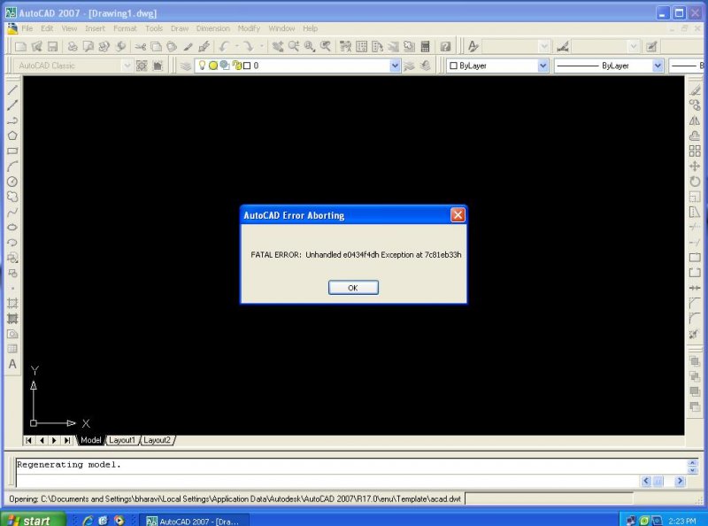Click the Zoom Realtime icon

(294, 46)
